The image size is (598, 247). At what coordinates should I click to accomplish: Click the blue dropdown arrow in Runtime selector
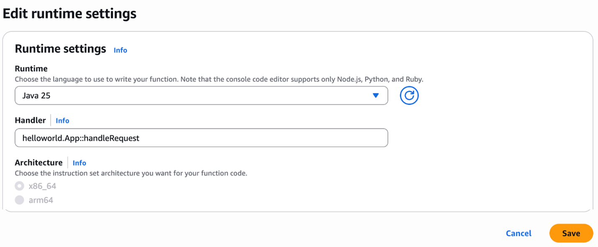(376, 96)
